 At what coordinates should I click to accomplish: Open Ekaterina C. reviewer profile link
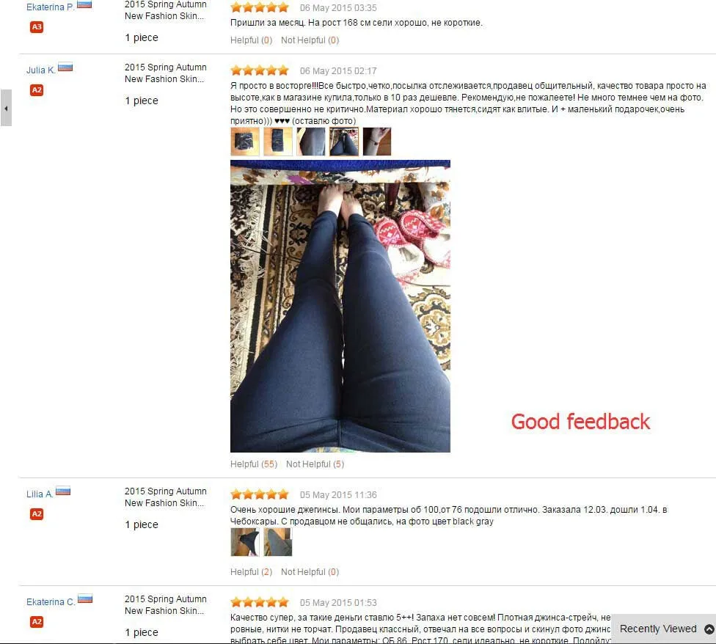click(x=51, y=602)
